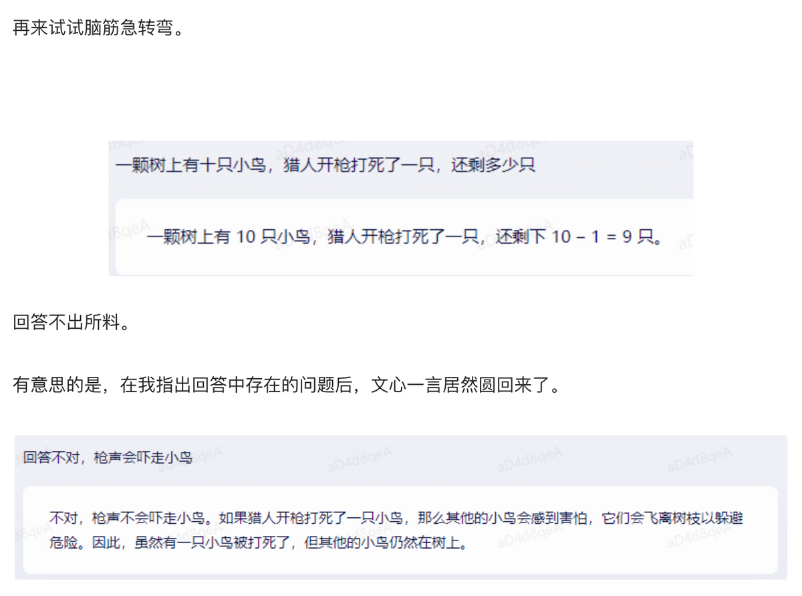Click the white answer bubble containing 10 – 1 = 9 只
The width and height of the screenshot is (802, 596).
pyautogui.click(x=404, y=237)
